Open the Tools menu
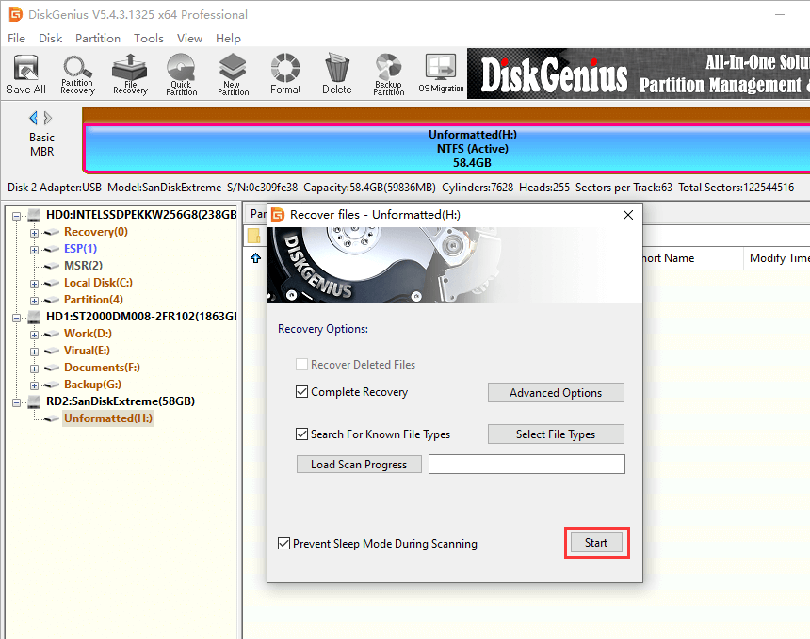The image size is (810, 639). [x=149, y=39]
